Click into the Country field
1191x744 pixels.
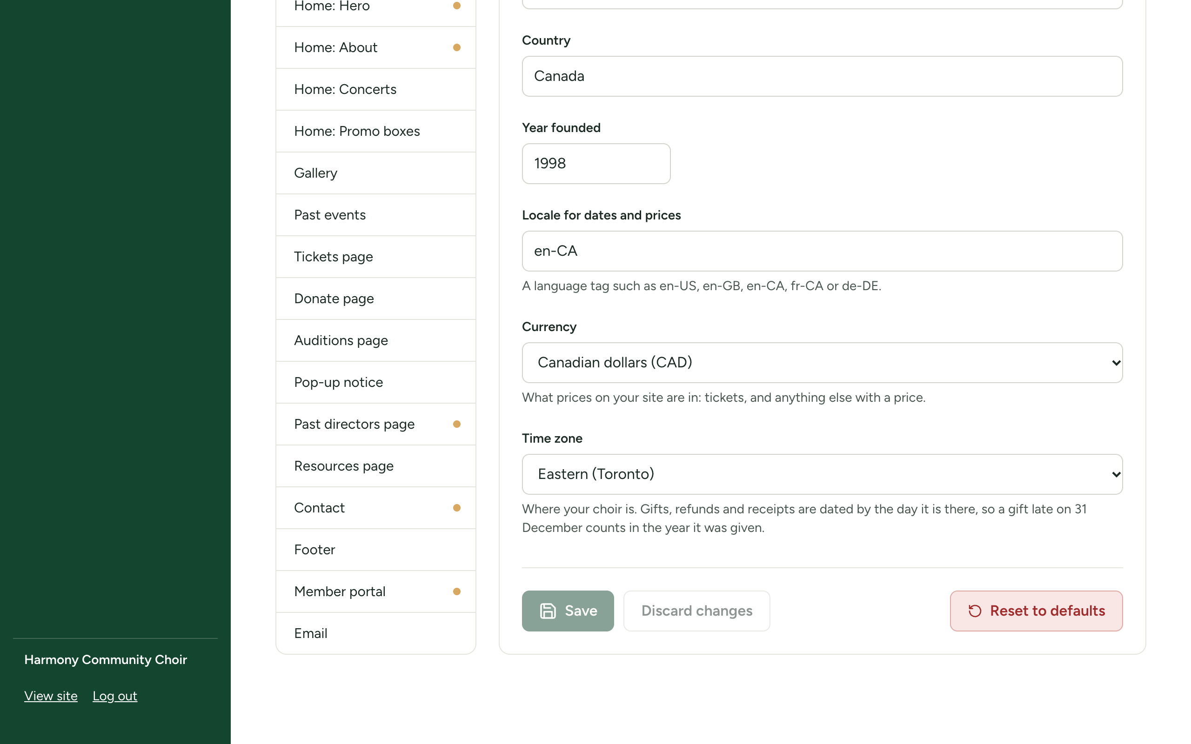pos(822,76)
